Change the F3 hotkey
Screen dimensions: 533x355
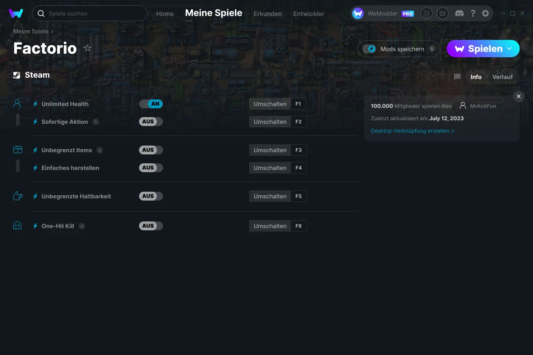(x=298, y=150)
